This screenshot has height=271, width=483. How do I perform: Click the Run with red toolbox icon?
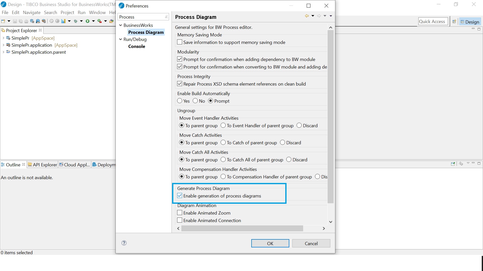(x=100, y=21)
